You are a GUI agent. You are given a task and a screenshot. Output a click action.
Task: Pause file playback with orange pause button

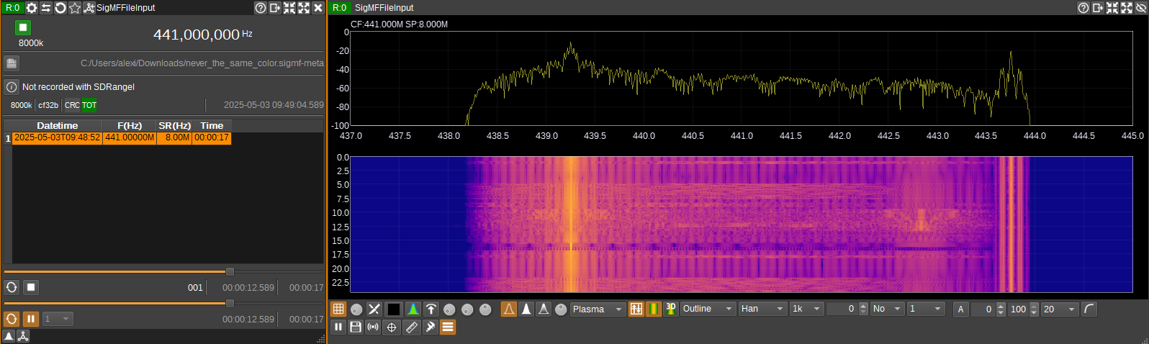31,319
